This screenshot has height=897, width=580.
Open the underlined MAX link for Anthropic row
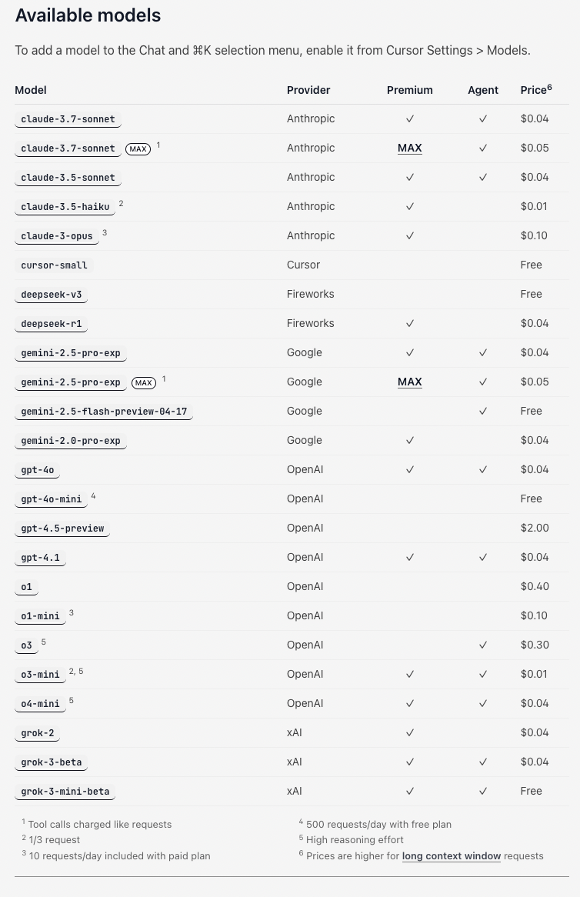(410, 148)
